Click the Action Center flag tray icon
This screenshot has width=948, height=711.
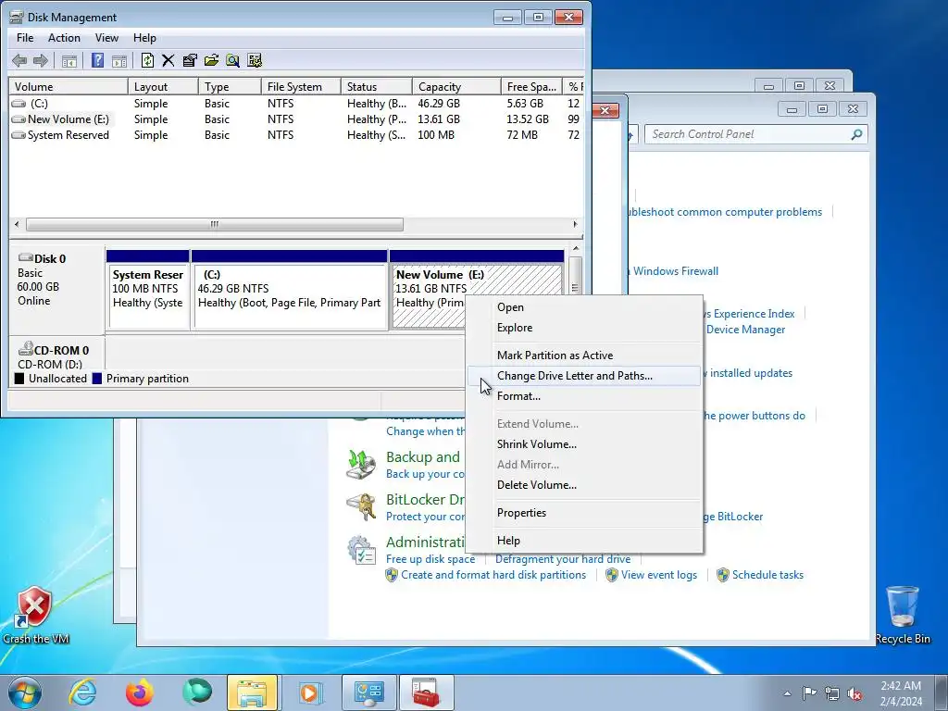(x=809, y=692)
